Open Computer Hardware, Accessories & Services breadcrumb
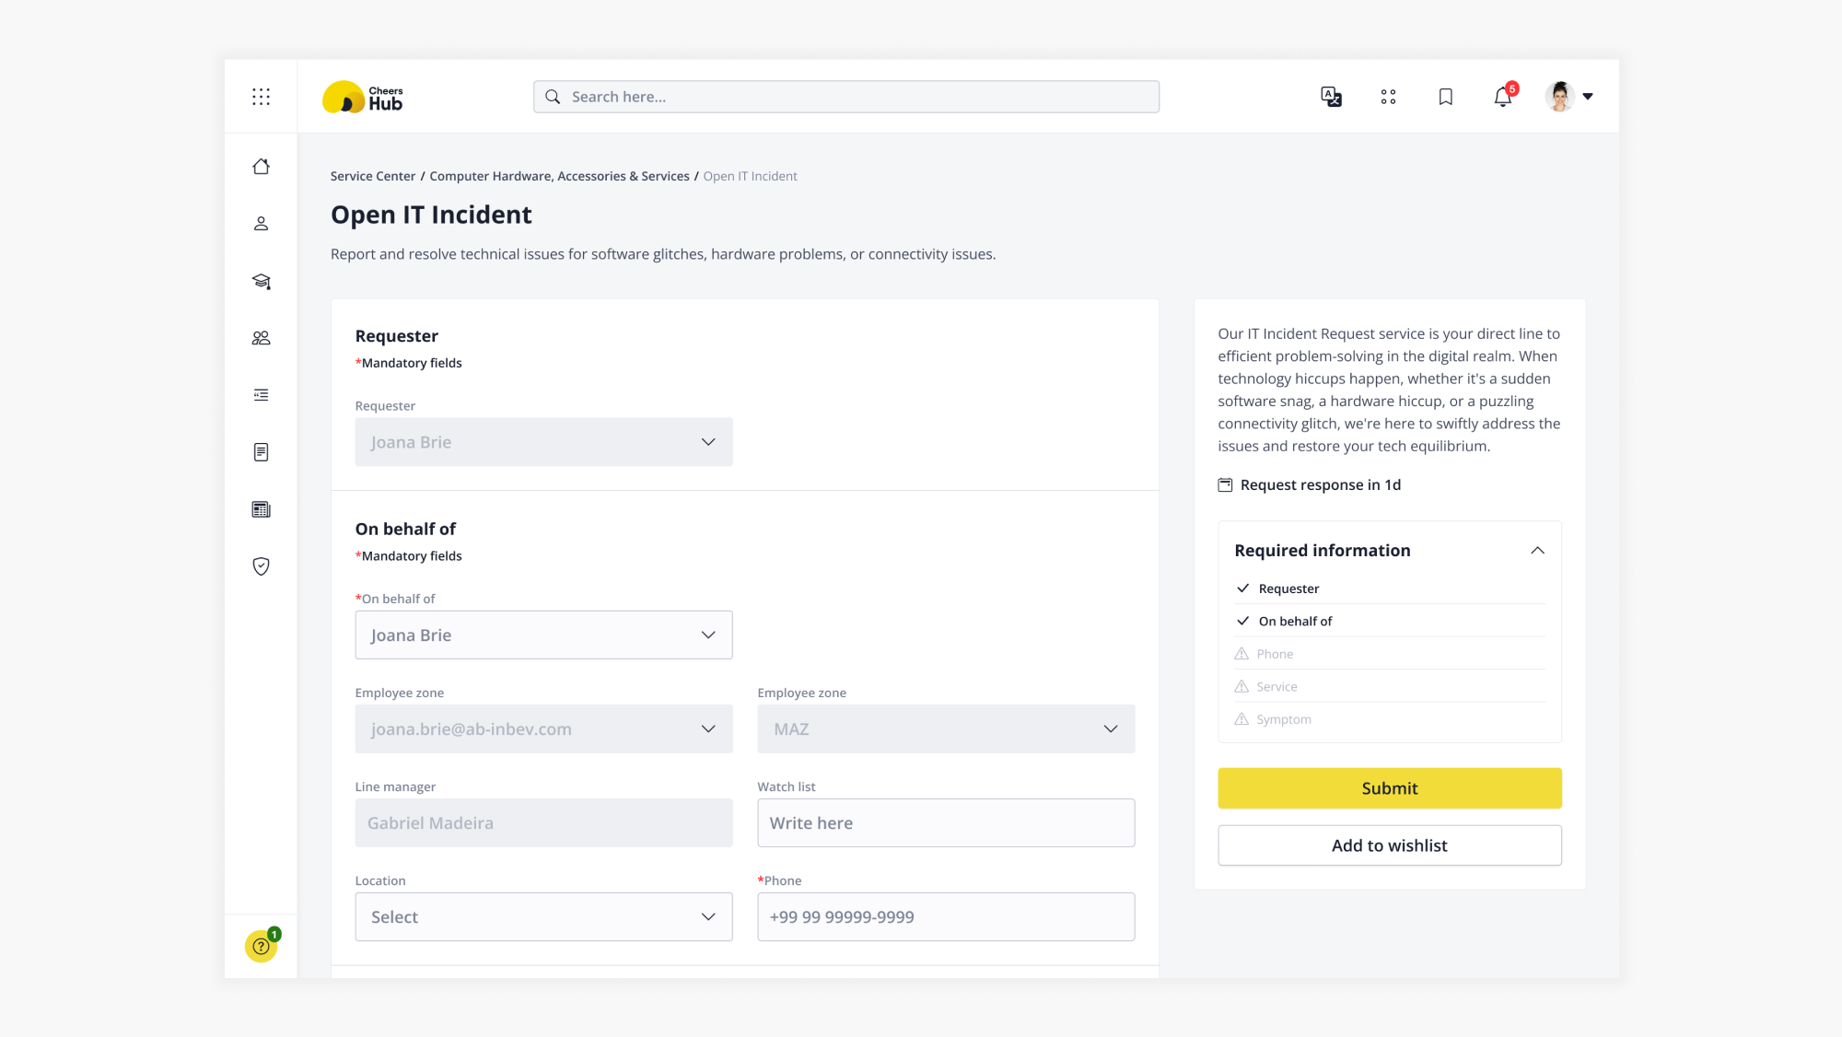1842x1037 pixels. [559, 176]
